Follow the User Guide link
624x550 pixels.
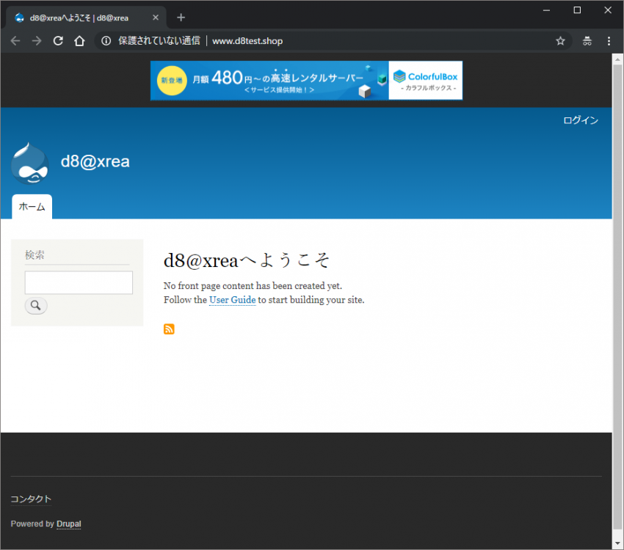tap(232, 300)
